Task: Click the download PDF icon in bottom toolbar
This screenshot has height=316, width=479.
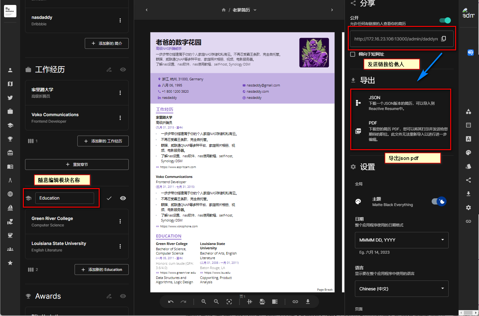Action: (x=308, y=302)
